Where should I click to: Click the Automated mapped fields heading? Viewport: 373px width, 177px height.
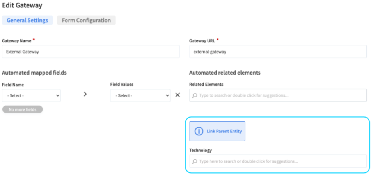coord(34,73)
